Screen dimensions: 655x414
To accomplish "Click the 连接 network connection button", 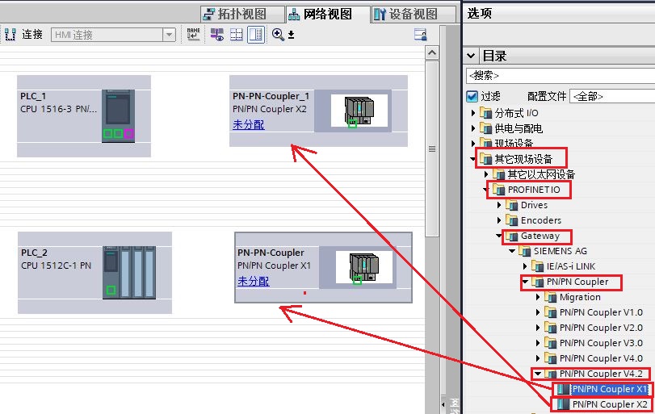I will [23, 34].
